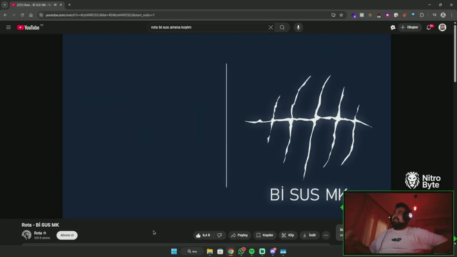Clear the search box with X
The height and width of the screenshot is (257, 457).
pyautogui.click(x=271, y=27)
